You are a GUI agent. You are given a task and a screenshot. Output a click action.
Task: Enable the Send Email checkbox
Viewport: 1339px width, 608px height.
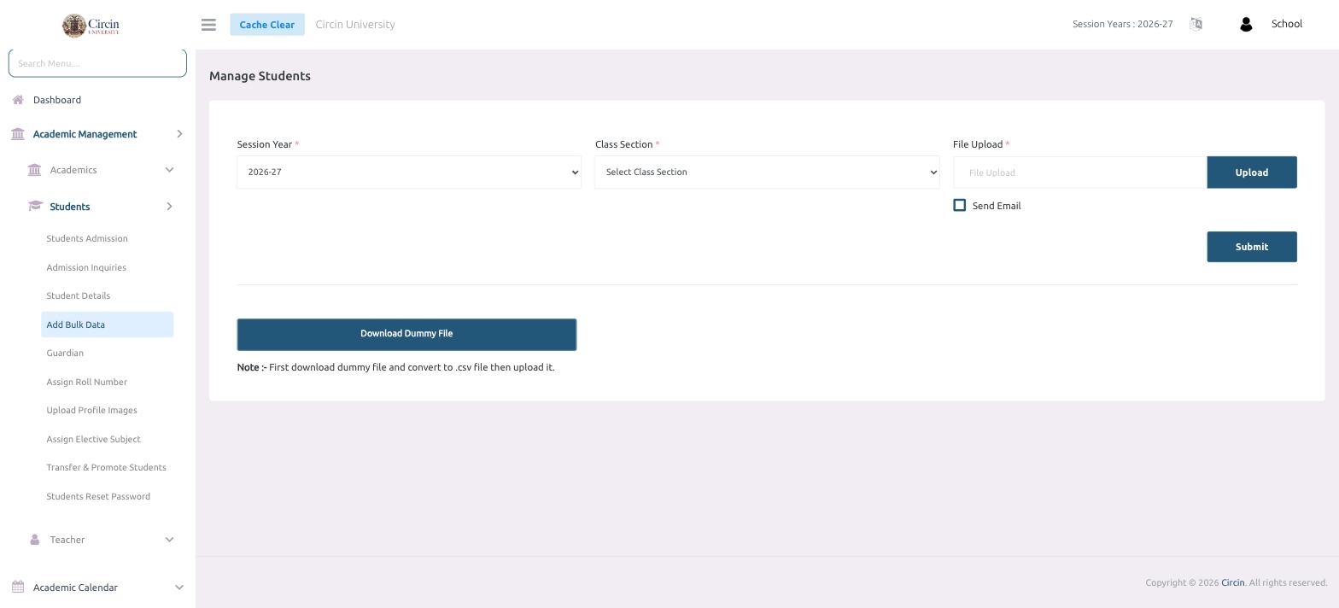(x=960, y=205)
